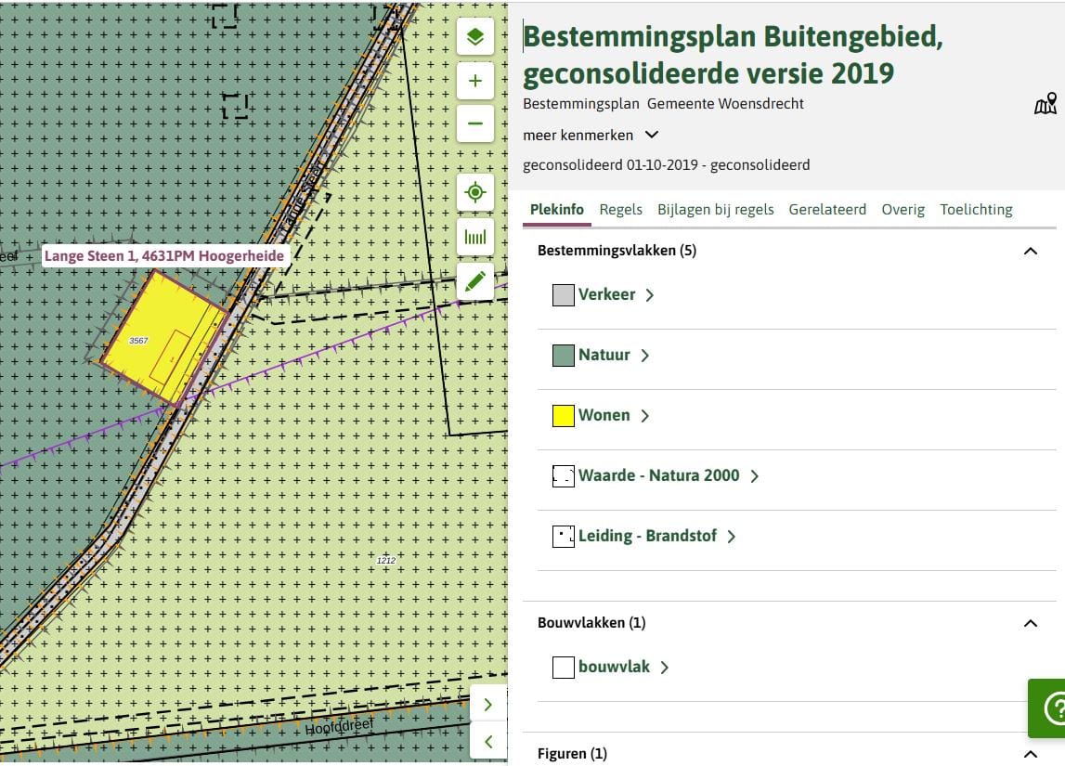Open Waarde - Natura 2000 details

click(x=658, y=475)
